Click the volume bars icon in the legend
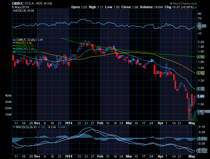The height and width of the screenshot is (159, 210). (14, 52)
